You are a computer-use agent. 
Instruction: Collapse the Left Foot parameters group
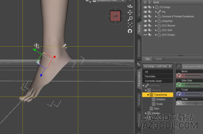(144, 85)
